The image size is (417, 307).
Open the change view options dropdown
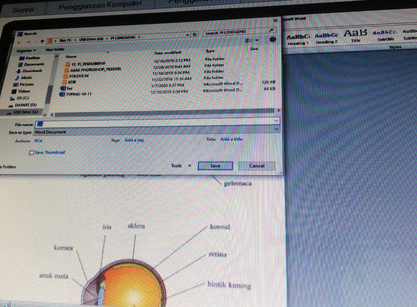pos(257,40)
